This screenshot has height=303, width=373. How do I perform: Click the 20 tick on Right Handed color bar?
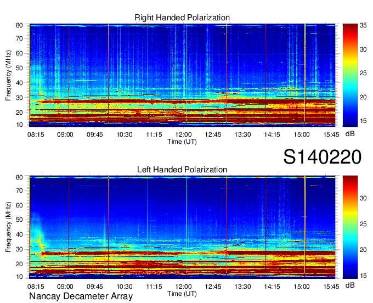363,97
